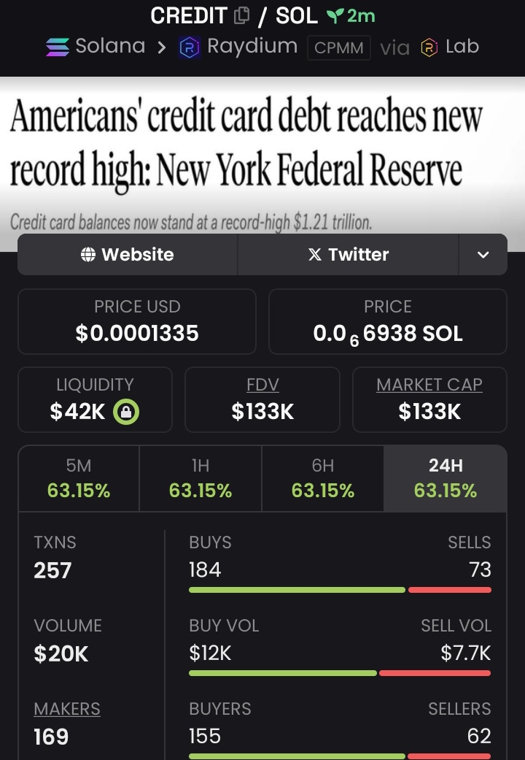This screenshot has width=525, height=760.
Task: Select the 5M timeframe tab
Action: (79, 478)
